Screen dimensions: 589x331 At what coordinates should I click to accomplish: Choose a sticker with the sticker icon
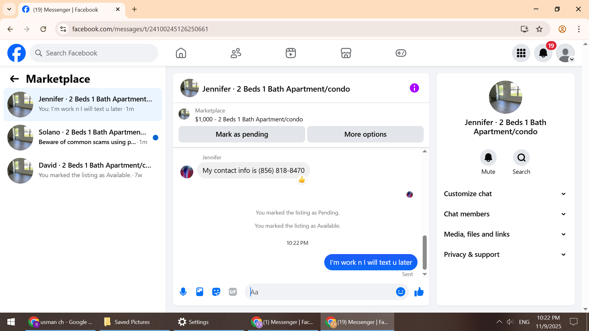click(216, 292)
